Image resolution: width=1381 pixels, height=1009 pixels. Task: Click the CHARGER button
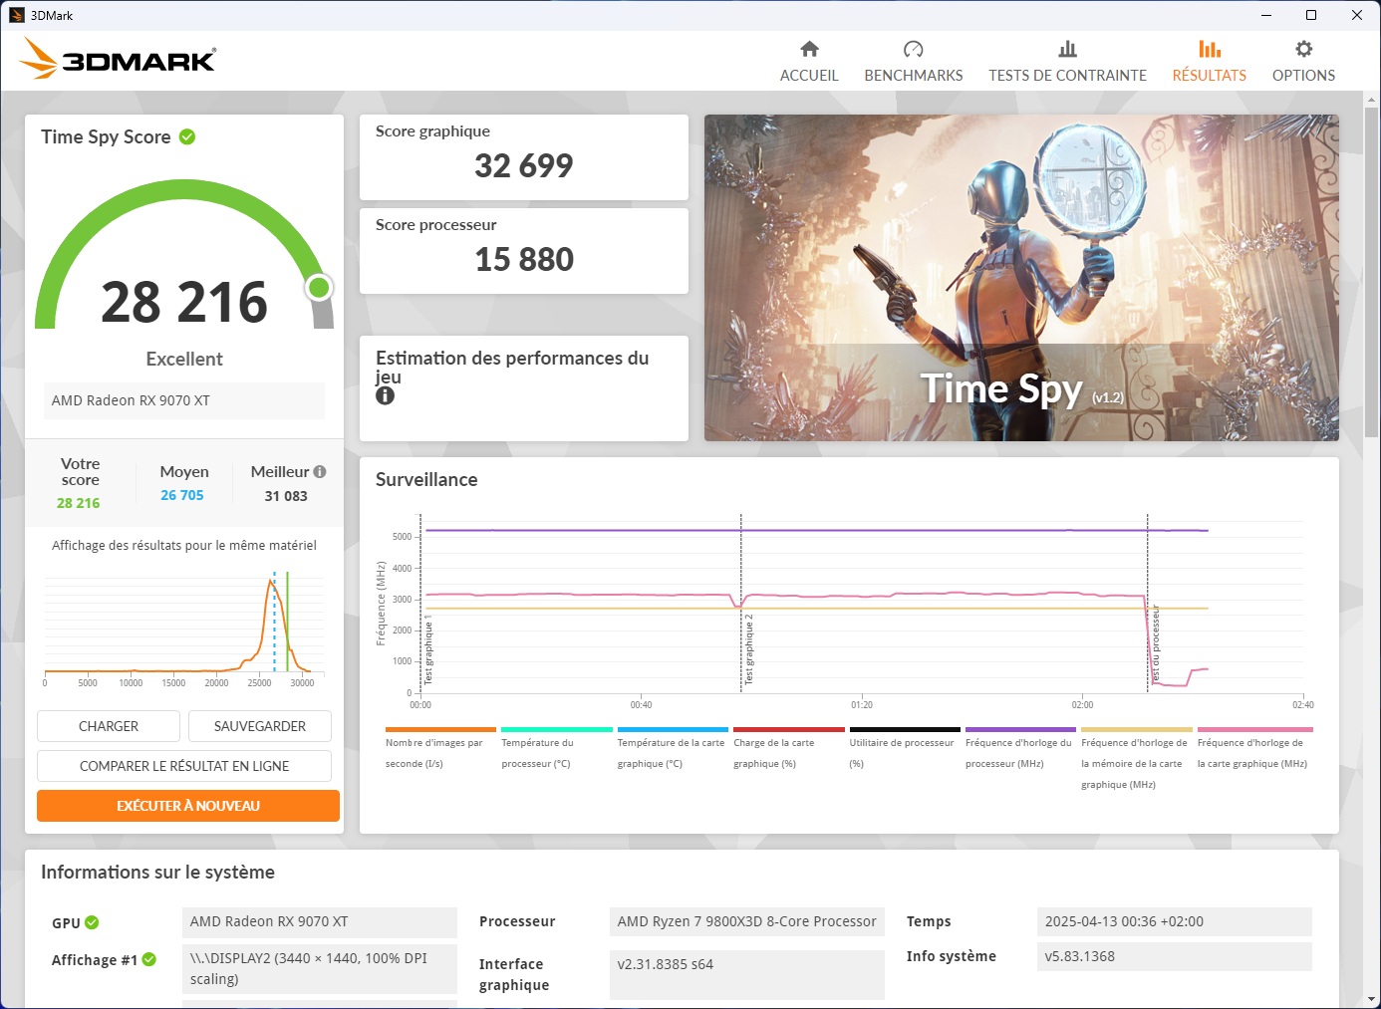click(109, 726)
